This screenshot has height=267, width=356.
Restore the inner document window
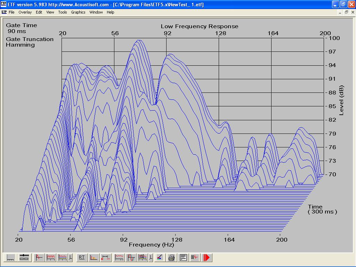pos(346,12)
